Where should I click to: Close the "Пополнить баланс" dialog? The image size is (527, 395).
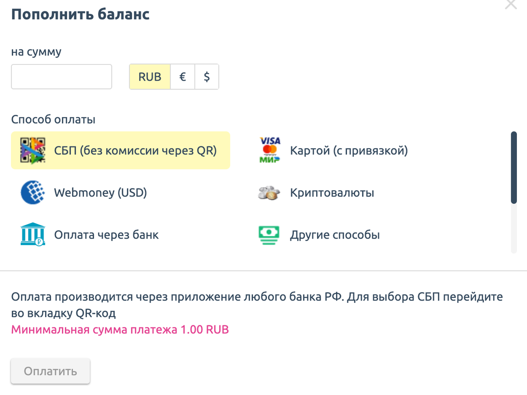coord(510,5)
